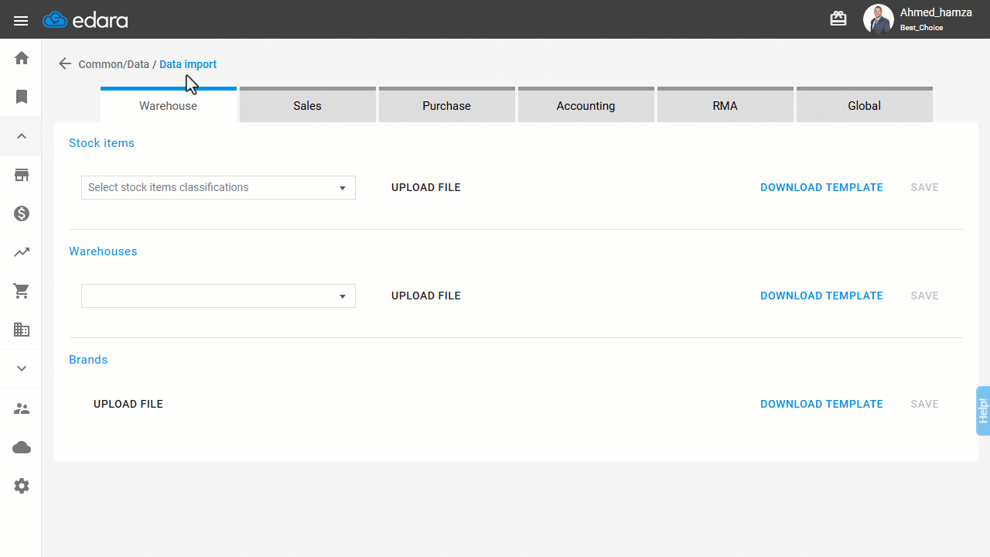Open the dollar accounting sidebar icon
This screenshot has height=557, width=990.
[x=22, y=214]
